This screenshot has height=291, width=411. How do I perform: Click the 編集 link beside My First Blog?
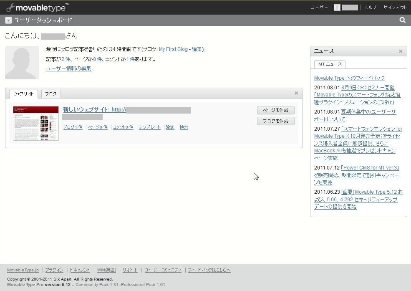point(197,49)
